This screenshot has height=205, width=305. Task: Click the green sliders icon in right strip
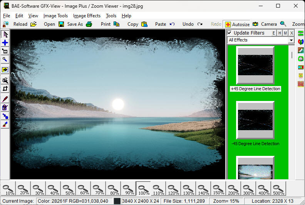click(301, 33)
